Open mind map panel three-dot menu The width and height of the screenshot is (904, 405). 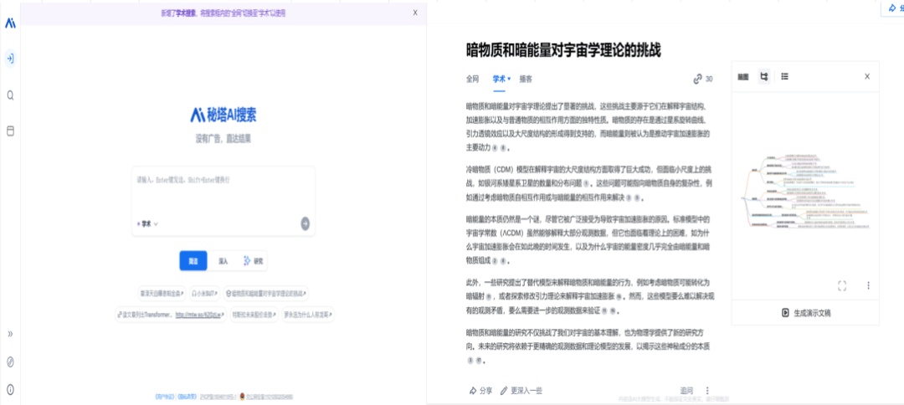868,285
